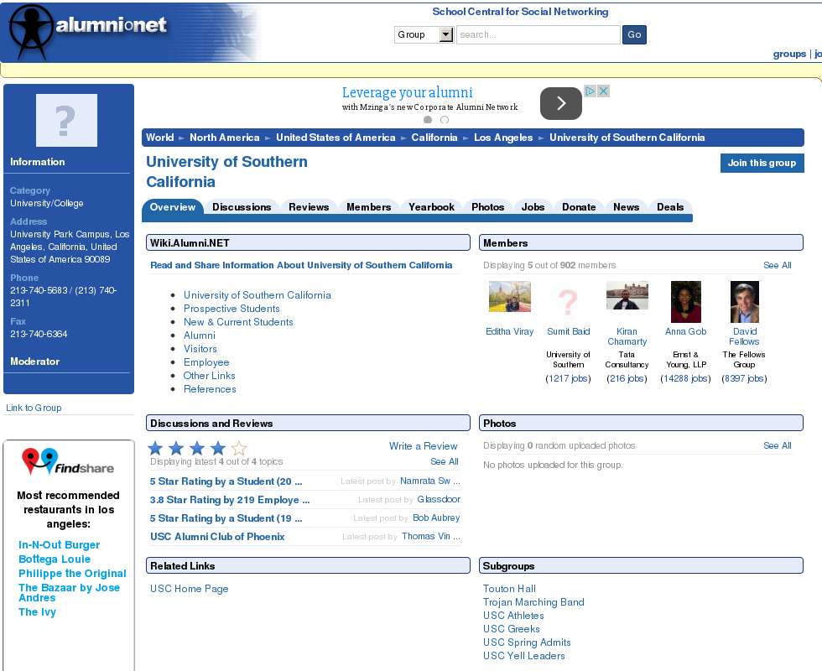Go to United States of America breadcrumb
Screen dimensions: 822x671
336,138
